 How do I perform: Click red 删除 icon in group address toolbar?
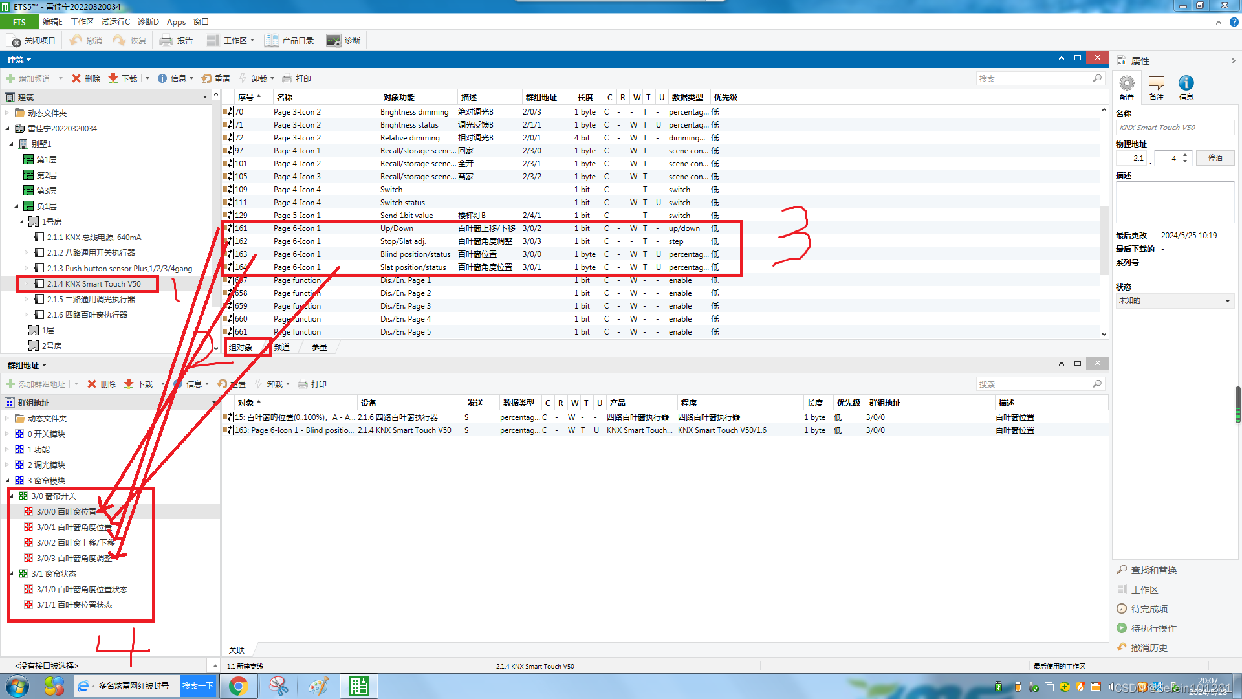pyautogui.click(x=92, y=384)
